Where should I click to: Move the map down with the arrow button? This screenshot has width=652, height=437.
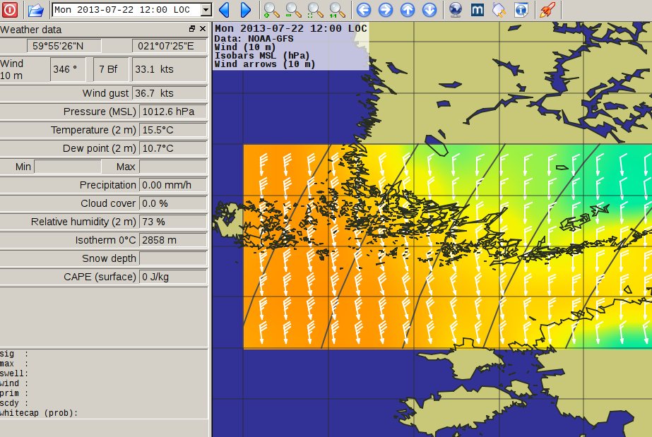(429, 10)
